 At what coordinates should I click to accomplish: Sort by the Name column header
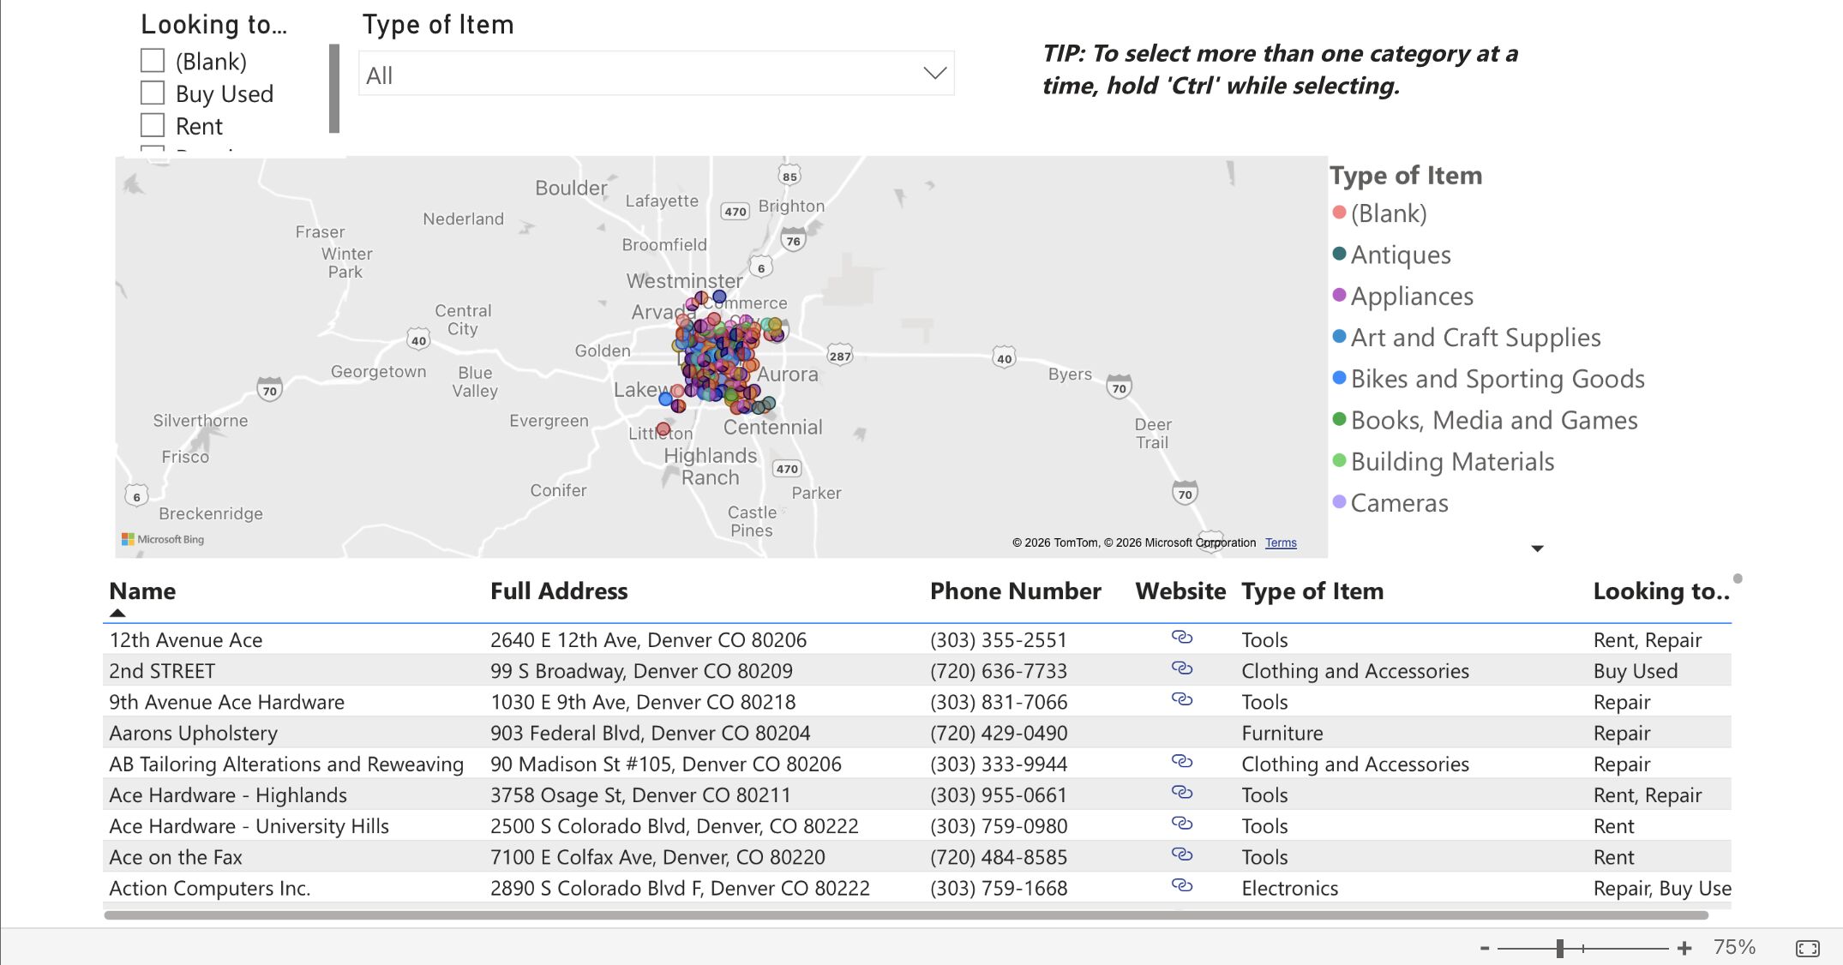142,591
